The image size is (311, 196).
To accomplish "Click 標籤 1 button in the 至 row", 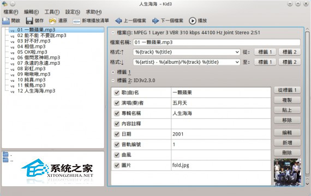I will (265, 62).
